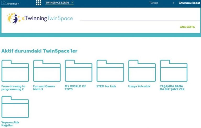The image size is (201, 128).
Task: Open the From drawing to programming 2 folder icon
Action: click(15, 71)
